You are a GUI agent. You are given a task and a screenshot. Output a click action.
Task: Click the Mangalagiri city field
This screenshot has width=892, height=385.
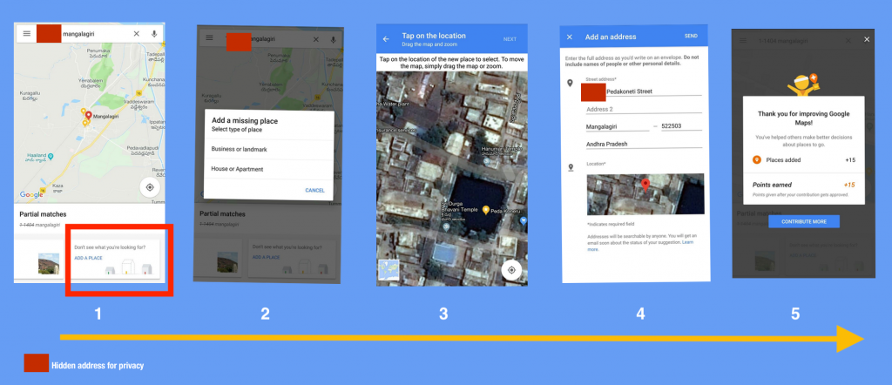pos(618,127)
